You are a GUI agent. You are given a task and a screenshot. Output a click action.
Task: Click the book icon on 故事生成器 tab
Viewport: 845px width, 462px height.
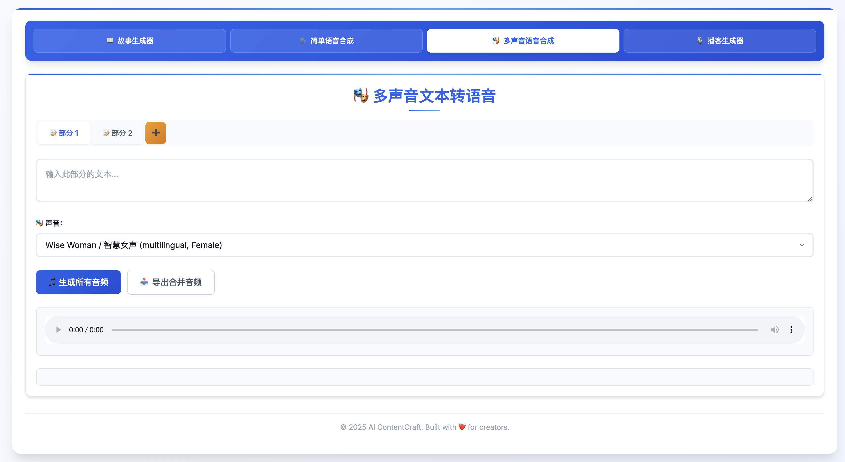(x=110, y=40)
